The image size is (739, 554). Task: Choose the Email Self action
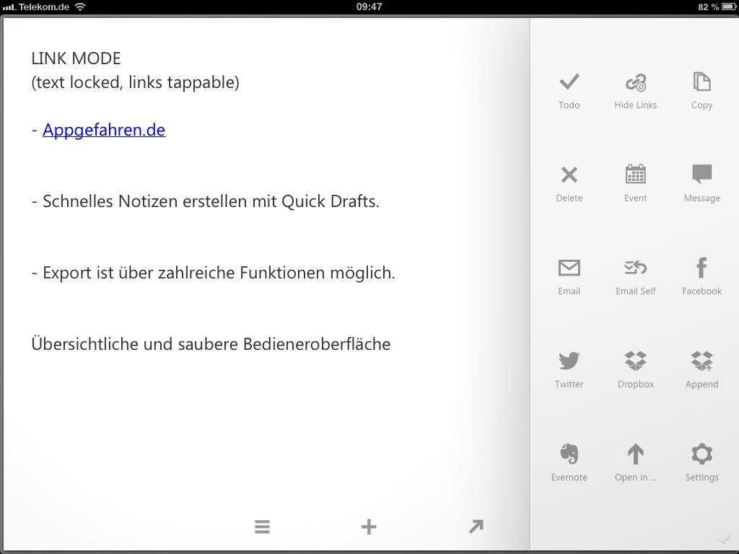(x=635, y=268)
